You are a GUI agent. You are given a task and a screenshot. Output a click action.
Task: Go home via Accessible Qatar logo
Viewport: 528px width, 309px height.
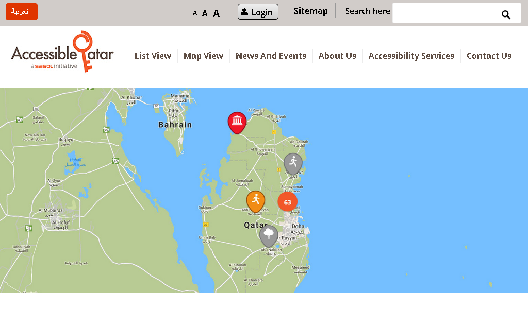[62, 51]
